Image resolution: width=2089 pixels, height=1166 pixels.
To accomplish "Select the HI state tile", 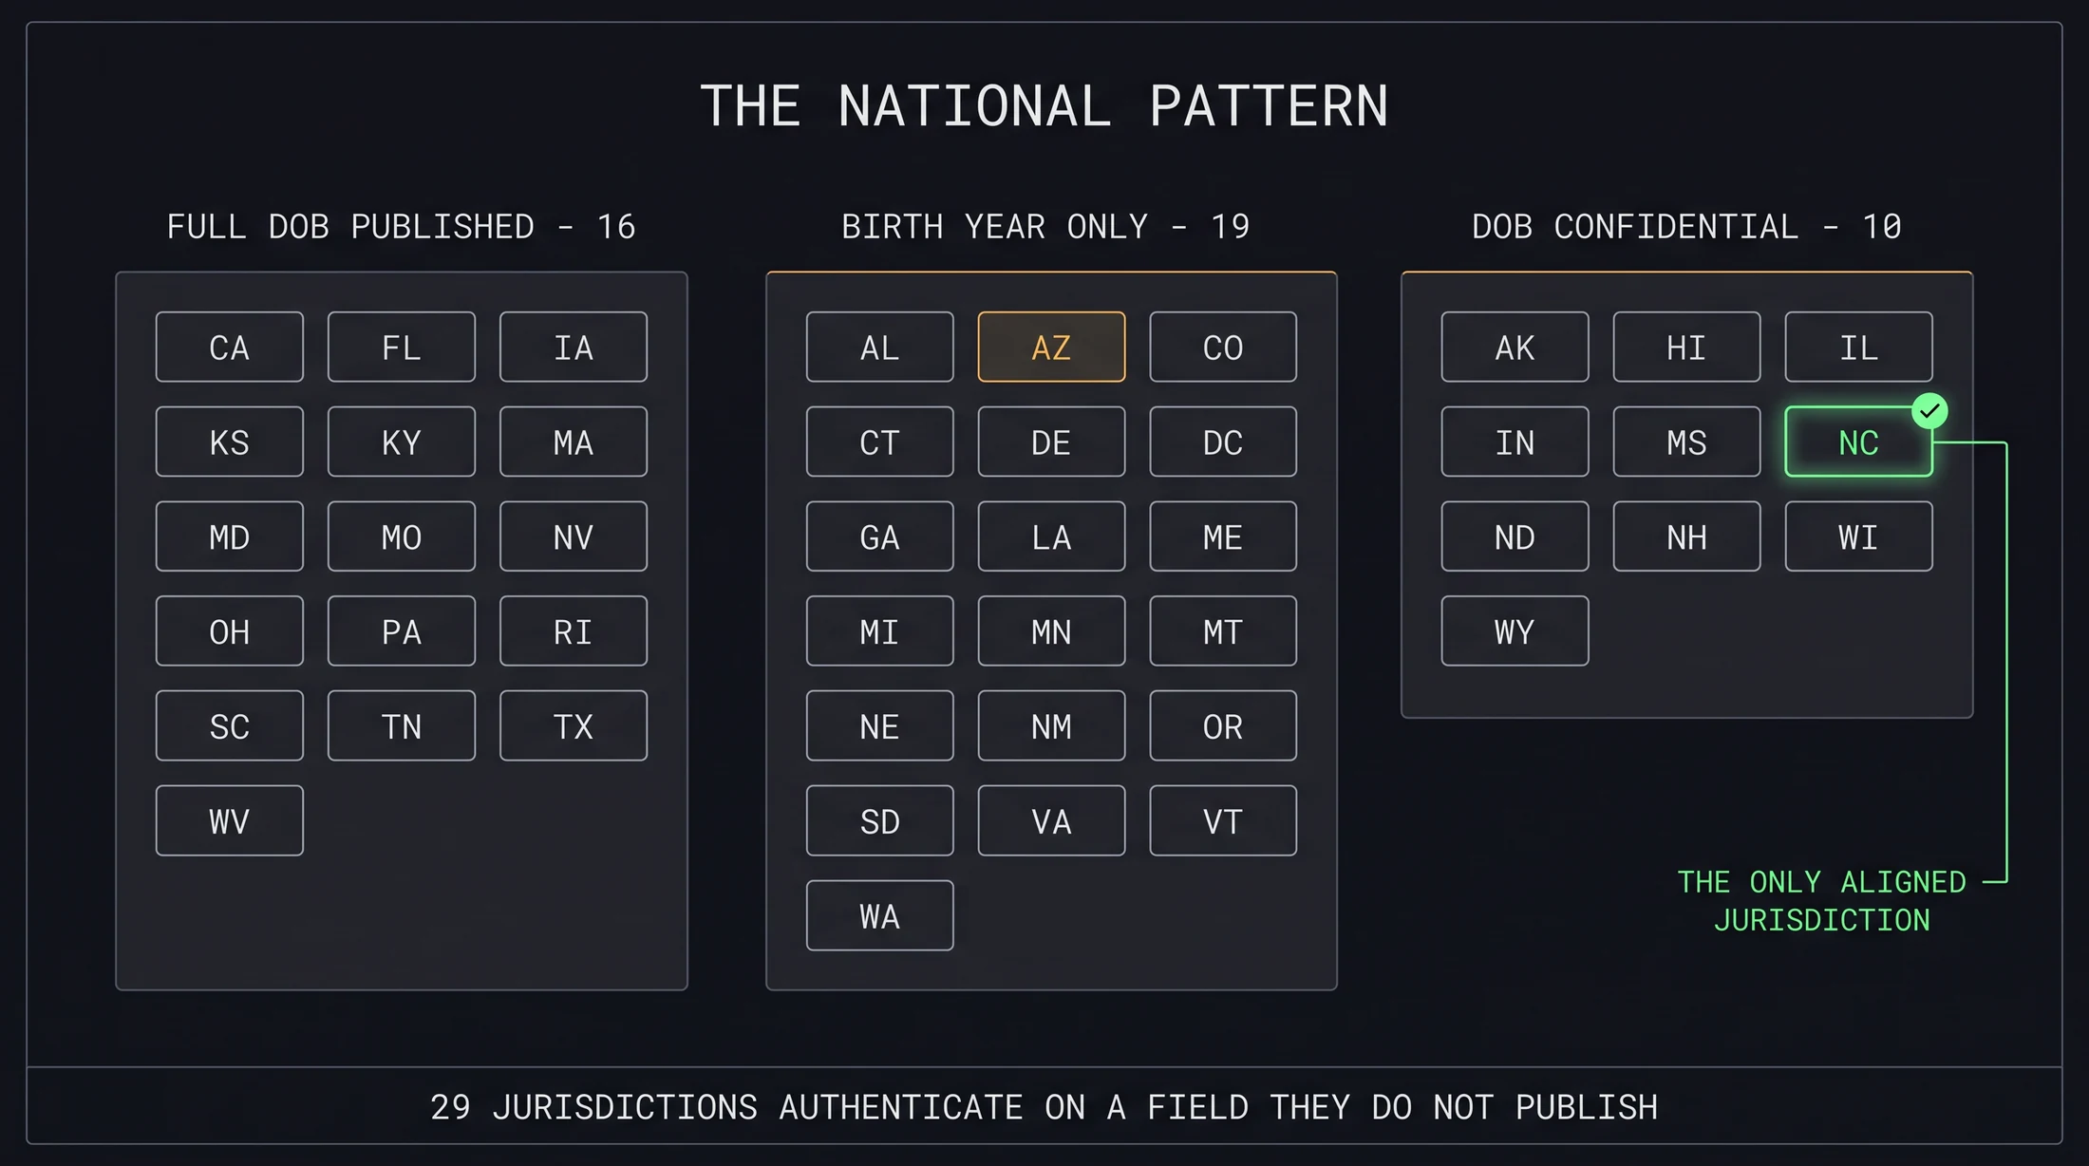I will pos(1686,347).
